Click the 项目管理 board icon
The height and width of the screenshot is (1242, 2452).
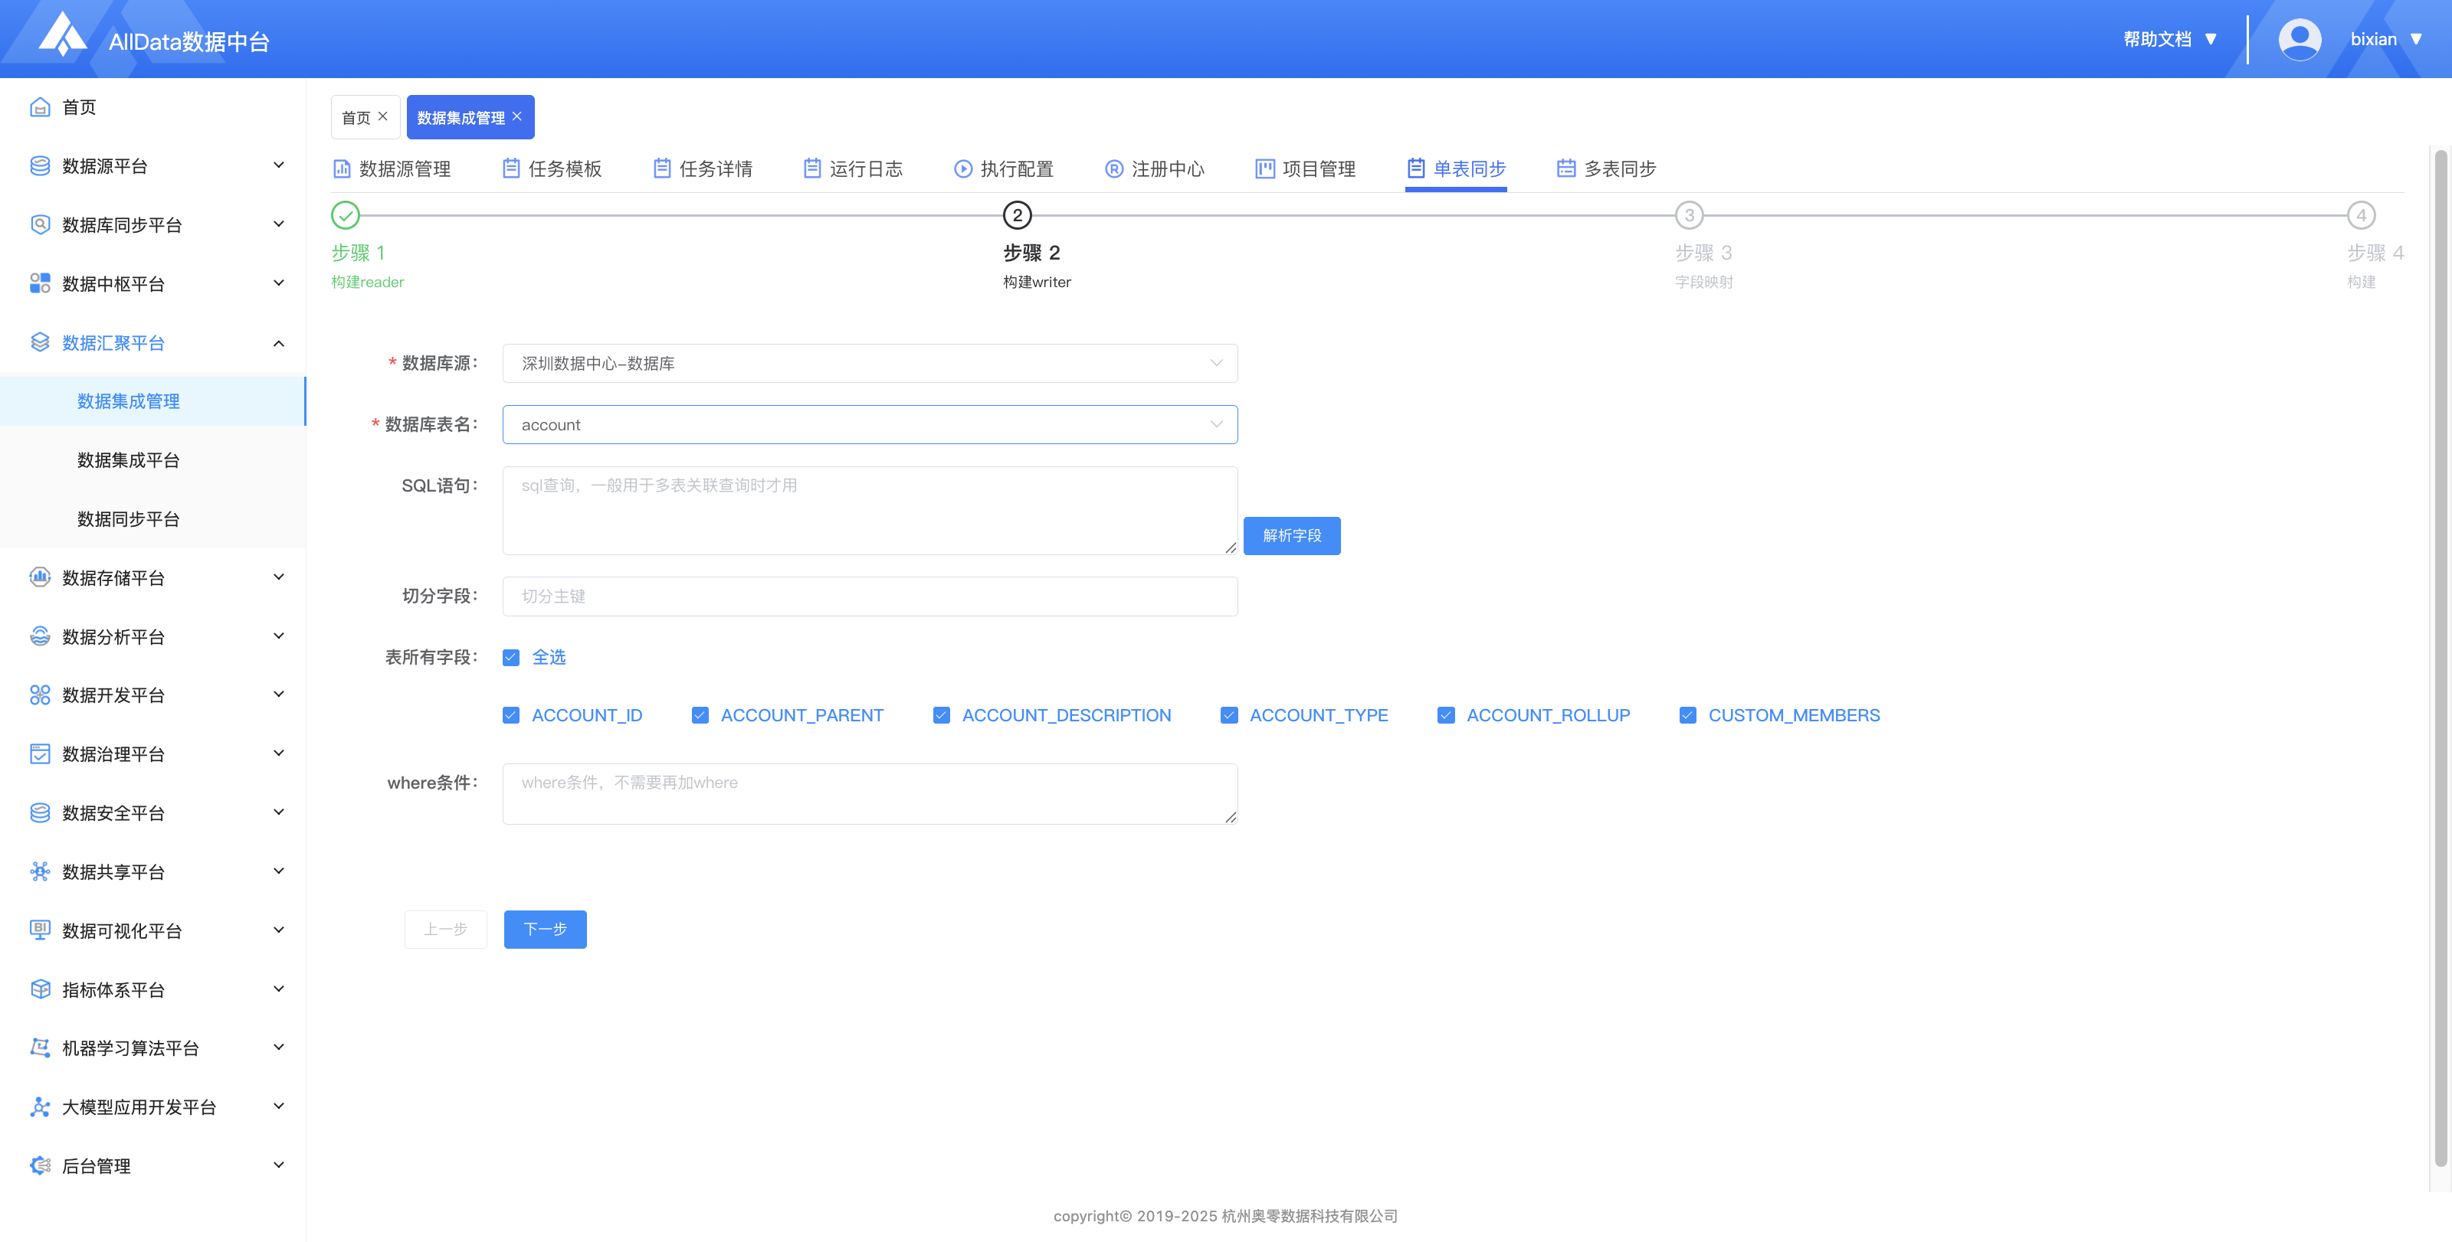[1264, 168]
